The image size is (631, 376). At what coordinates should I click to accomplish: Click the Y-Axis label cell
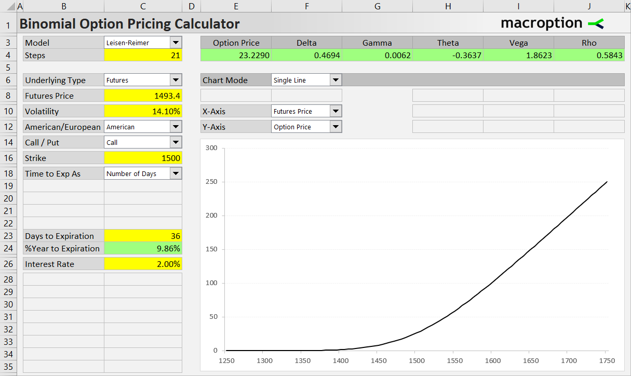[236, 127]
